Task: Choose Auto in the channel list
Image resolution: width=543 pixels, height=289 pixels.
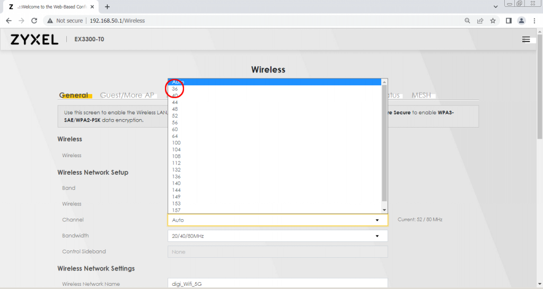Action: point(178,82)
